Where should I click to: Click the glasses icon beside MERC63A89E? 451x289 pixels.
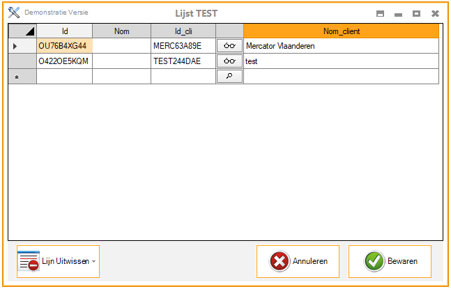229,45
